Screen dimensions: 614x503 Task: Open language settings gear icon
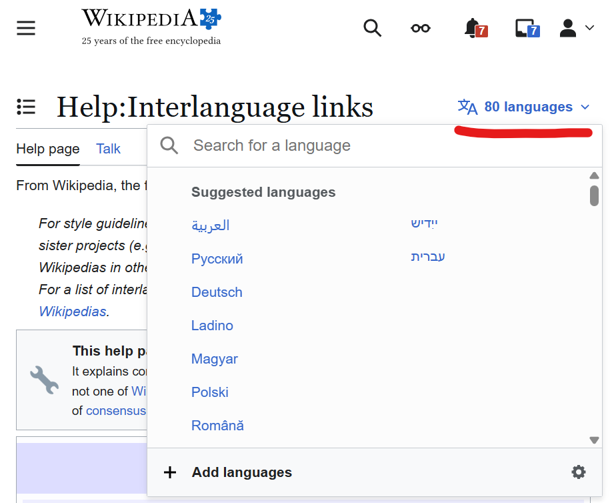(x=579, y=472)
